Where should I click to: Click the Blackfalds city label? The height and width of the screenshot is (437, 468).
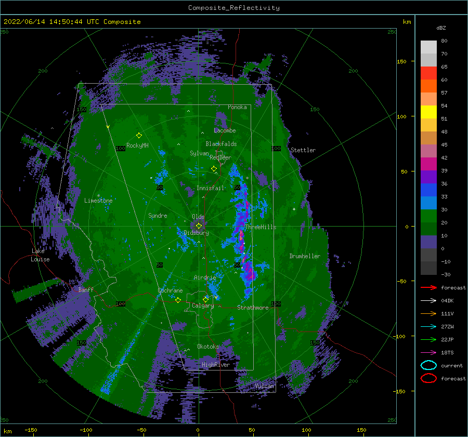pyautogui.click(x=221, y=144)
